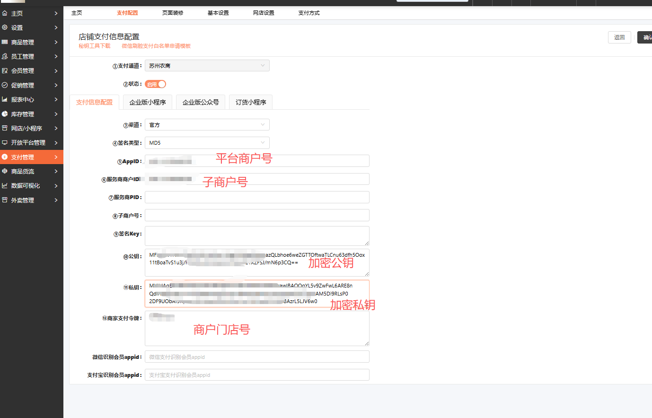
Task: Click the 店铺支付信息配置 page heading
Action: pos(109,36)
